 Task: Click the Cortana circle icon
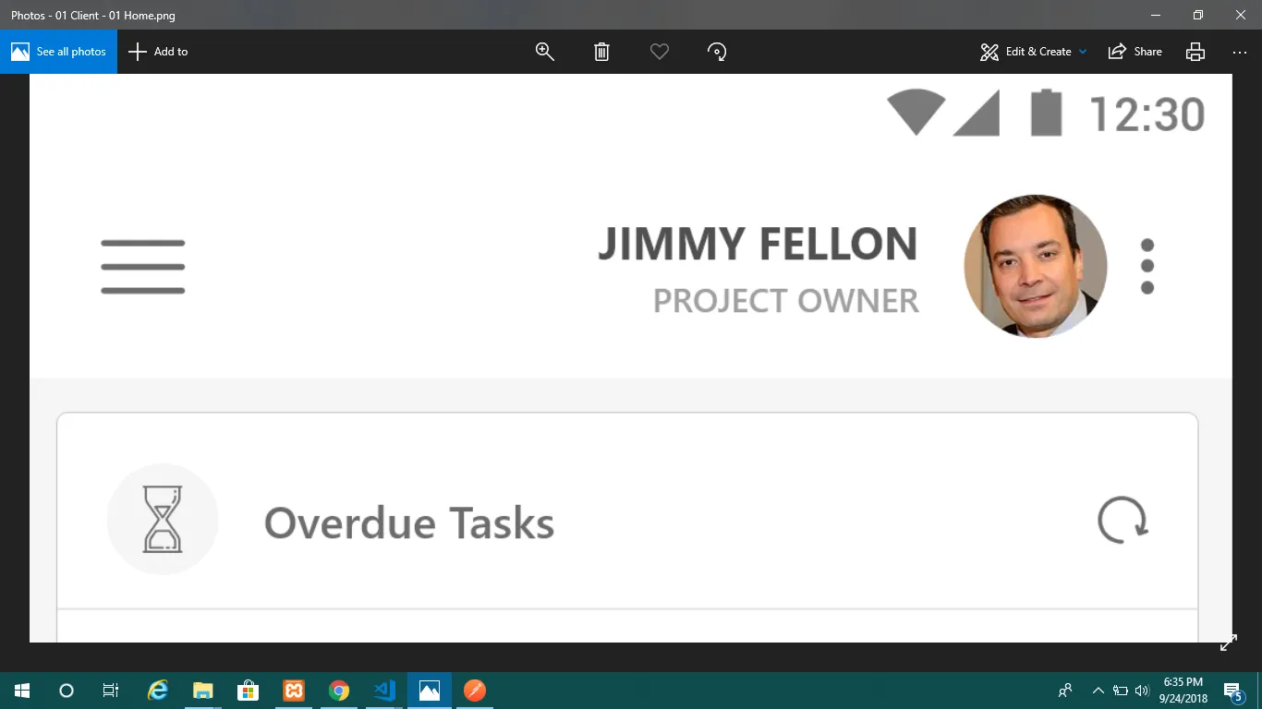(67, 691)
